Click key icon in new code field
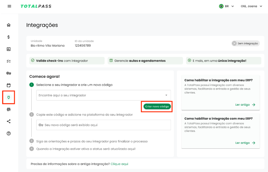 (x=41, y=125)
